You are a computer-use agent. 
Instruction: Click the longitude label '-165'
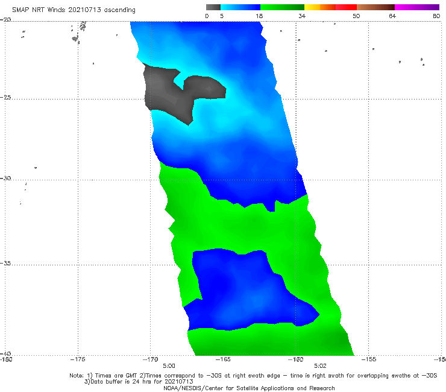pyautogui.click(x=223, y=359)
